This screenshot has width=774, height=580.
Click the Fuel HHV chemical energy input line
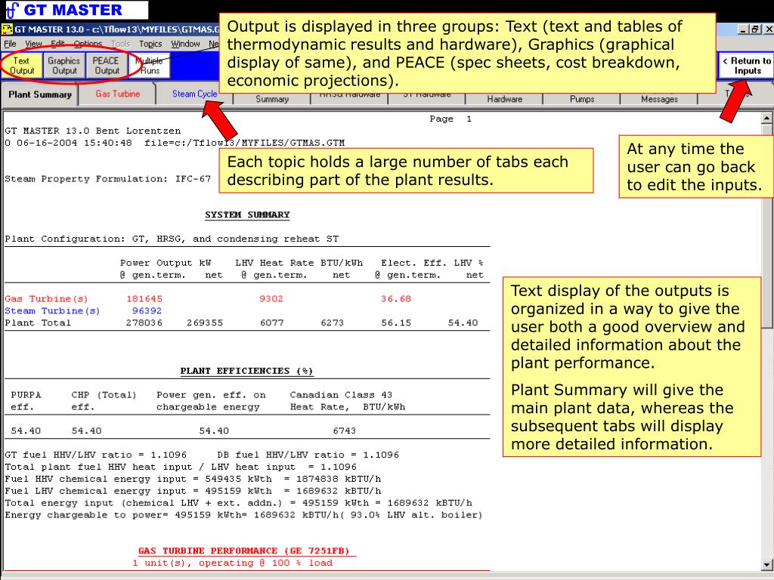tap(193, 479)
